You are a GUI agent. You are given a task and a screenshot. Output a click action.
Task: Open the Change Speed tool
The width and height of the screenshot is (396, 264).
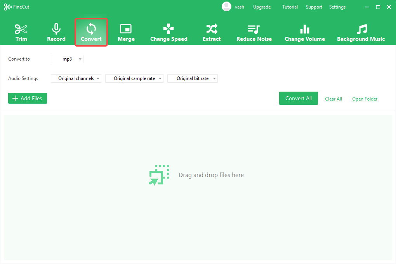(x=168, y=33)
